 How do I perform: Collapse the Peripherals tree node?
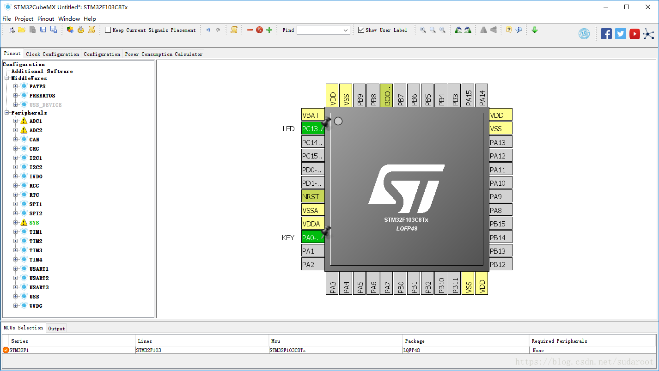[x=7, y=113]
